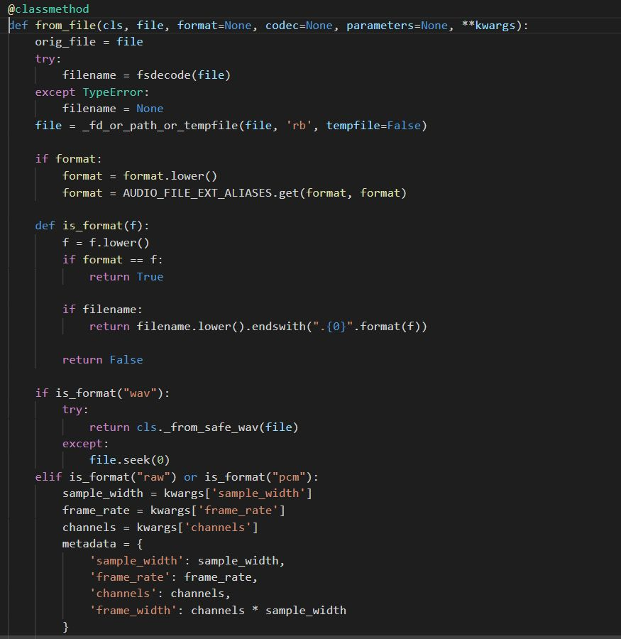Click the frame_width key in metadata dict
This screenshot has width=621, height=639.
click(131, 610)
